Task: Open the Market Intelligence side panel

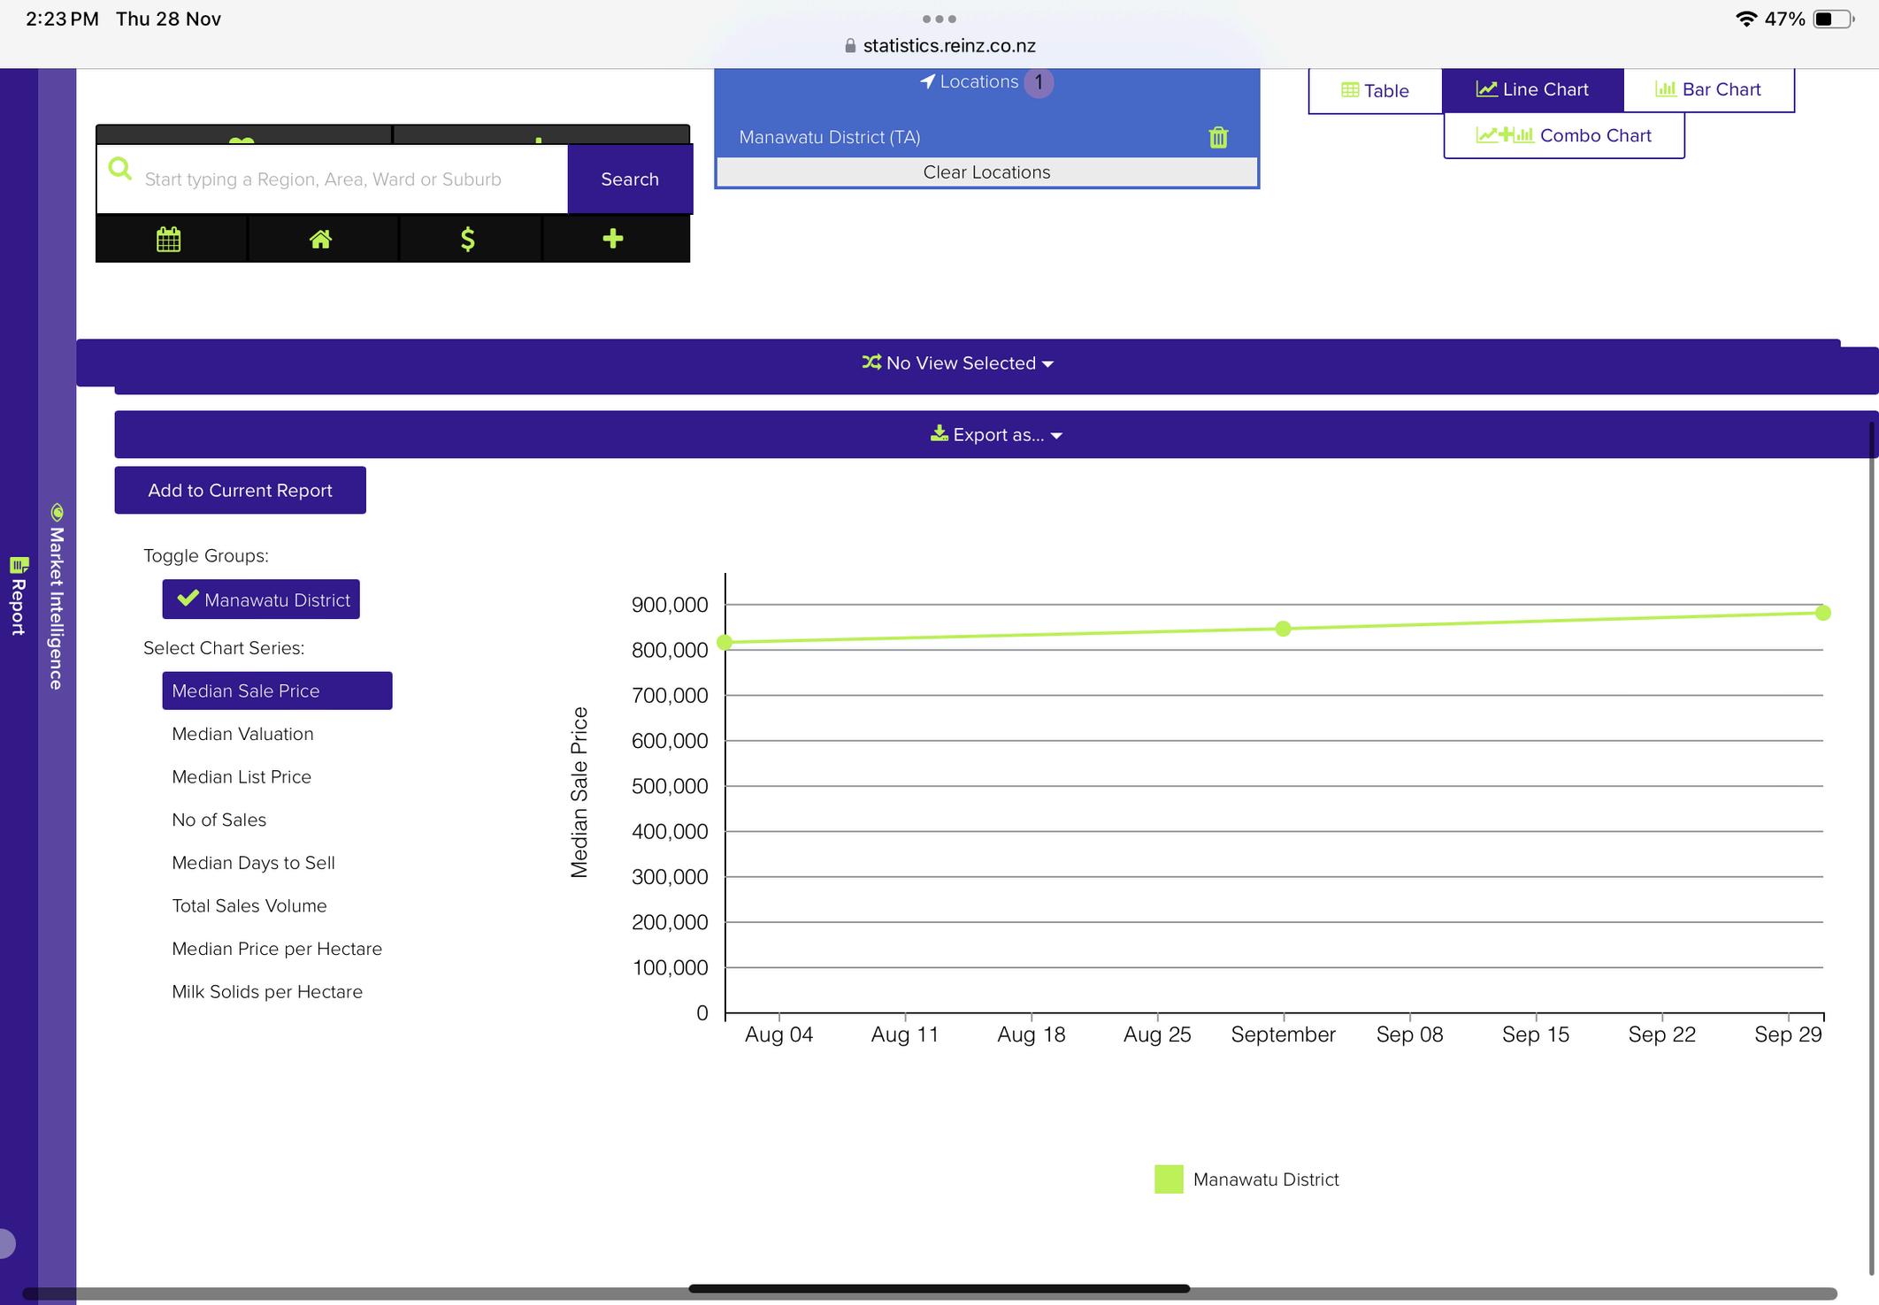Action: 57,601
